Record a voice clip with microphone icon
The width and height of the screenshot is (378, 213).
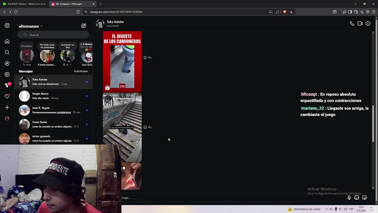pos(349,198)
